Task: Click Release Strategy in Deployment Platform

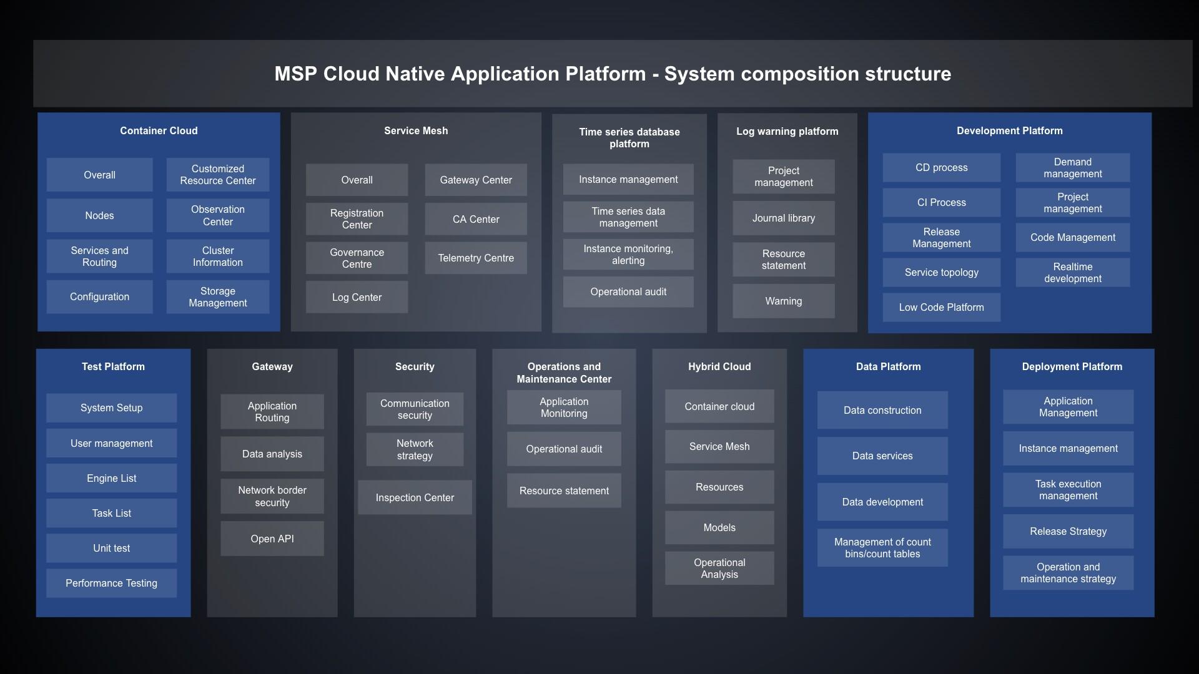Action: coord(1068,531)
